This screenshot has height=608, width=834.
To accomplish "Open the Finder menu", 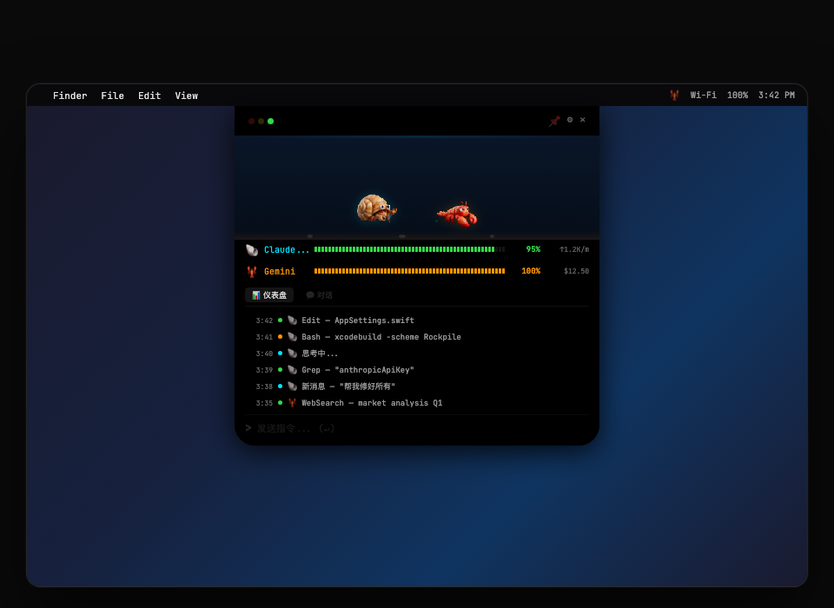I will pyautogui.click(x=69, y=96).
